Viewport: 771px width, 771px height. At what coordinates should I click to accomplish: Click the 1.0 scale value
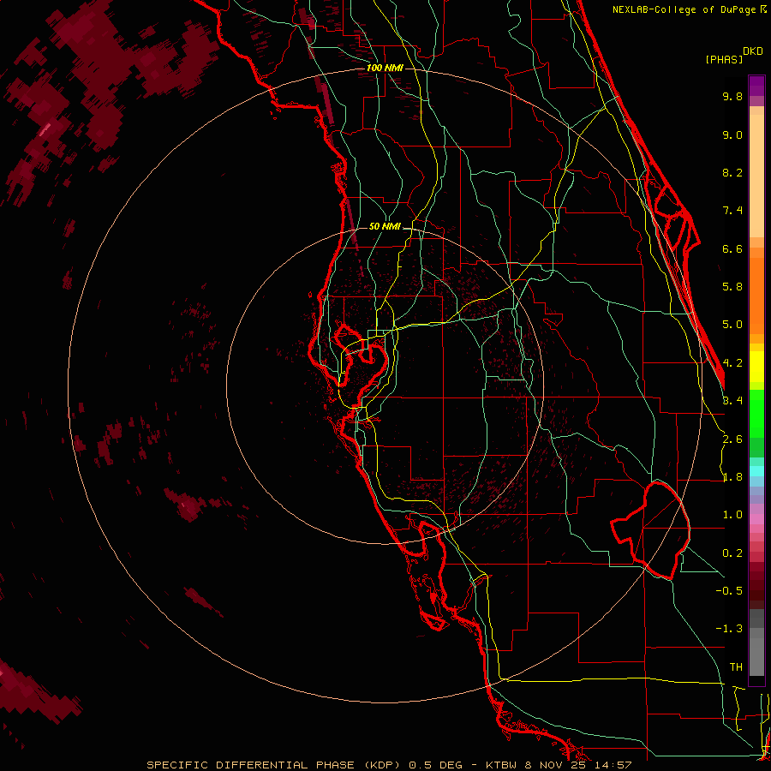(732, 515)
